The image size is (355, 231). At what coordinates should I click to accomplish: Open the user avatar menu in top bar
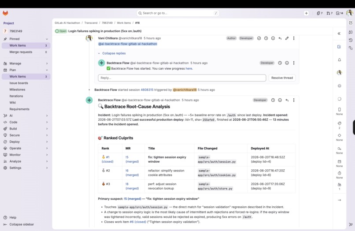tap(350, 13)
